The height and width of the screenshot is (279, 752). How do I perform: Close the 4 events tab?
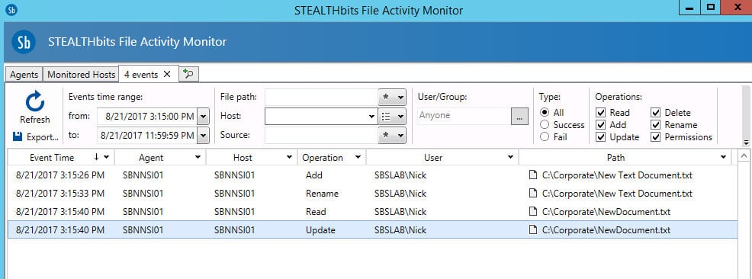(x=167, y=74)
